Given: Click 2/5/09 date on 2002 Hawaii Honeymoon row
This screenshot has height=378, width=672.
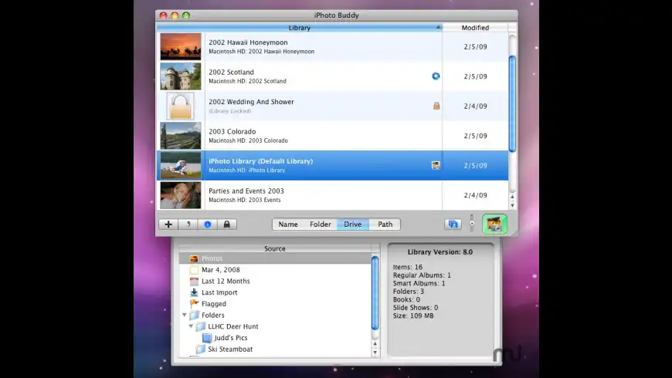Looking at the screenshot, I should point(475,46).
